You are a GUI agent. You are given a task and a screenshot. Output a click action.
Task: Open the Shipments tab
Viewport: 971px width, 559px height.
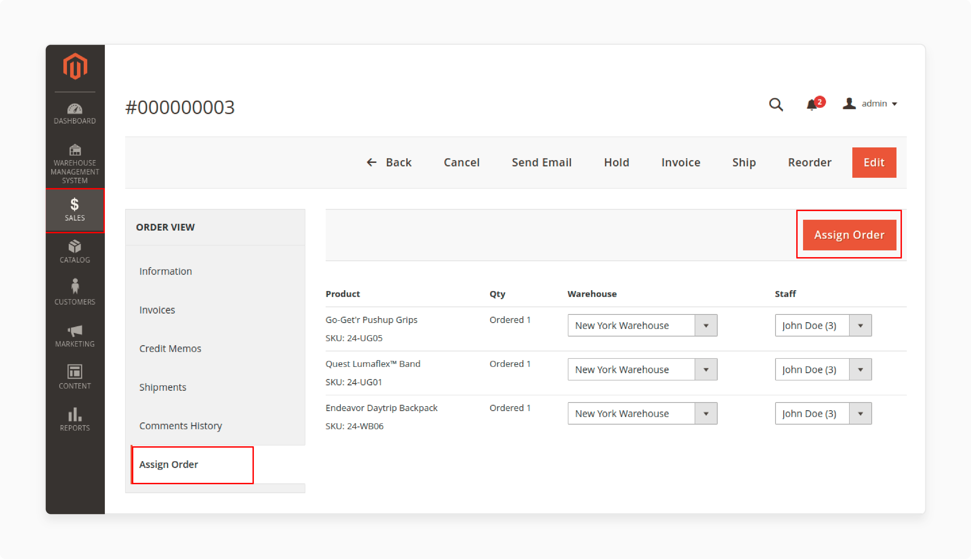click(x=163, y=387)
